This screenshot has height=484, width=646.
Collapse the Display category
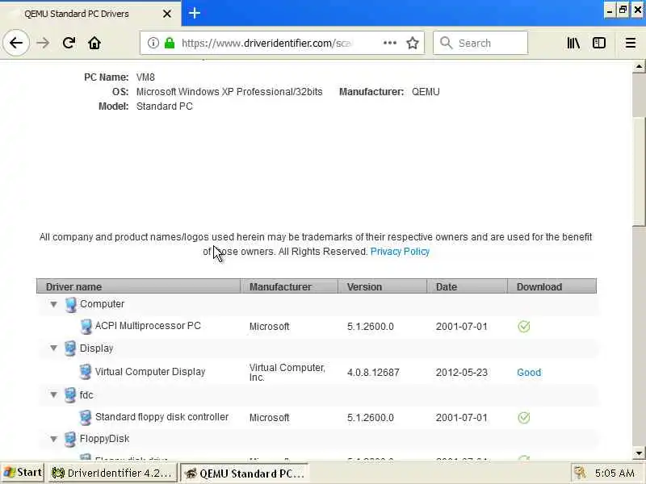click(x=53, y=348)
